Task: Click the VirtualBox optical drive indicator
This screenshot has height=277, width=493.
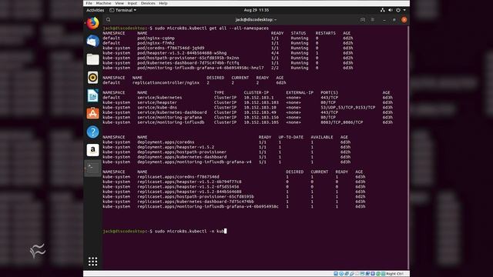Action: click(341, 274)
